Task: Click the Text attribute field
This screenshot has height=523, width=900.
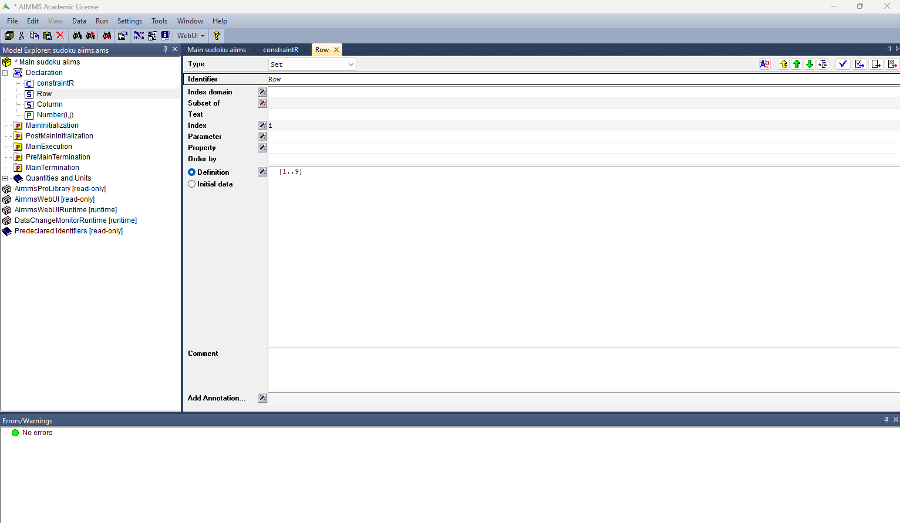Action: coord(584,114)
